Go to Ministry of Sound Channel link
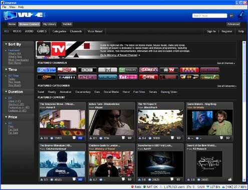The width and height of the screenshot is (248, 190). (x=120, y=55)
